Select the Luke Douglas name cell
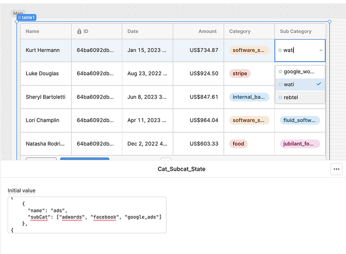346x254 pixels. pos(46,74)
